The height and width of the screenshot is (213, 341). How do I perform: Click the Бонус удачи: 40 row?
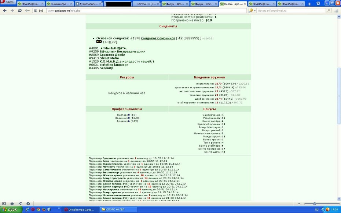[214, 152]
